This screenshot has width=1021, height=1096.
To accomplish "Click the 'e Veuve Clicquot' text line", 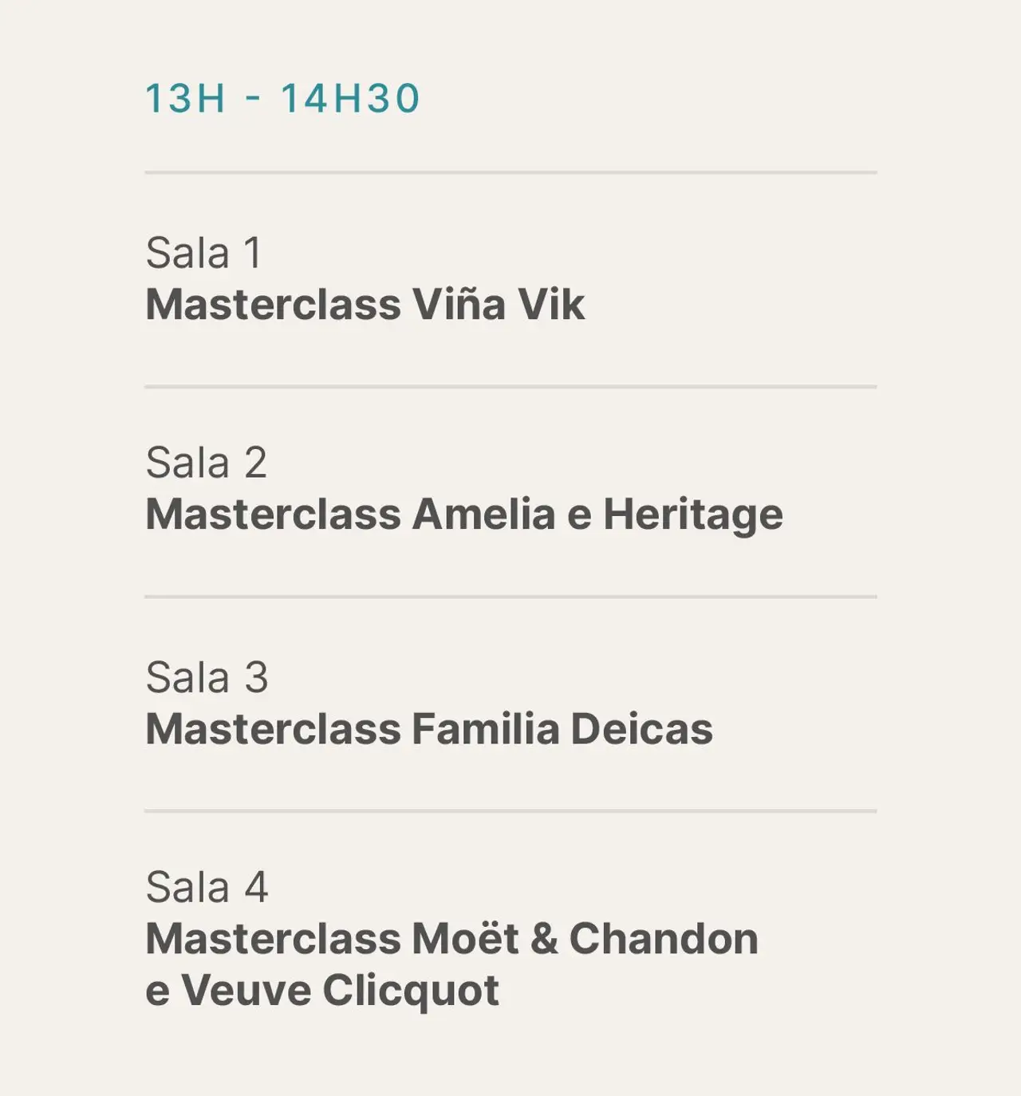I will click(x=321, y=991).
